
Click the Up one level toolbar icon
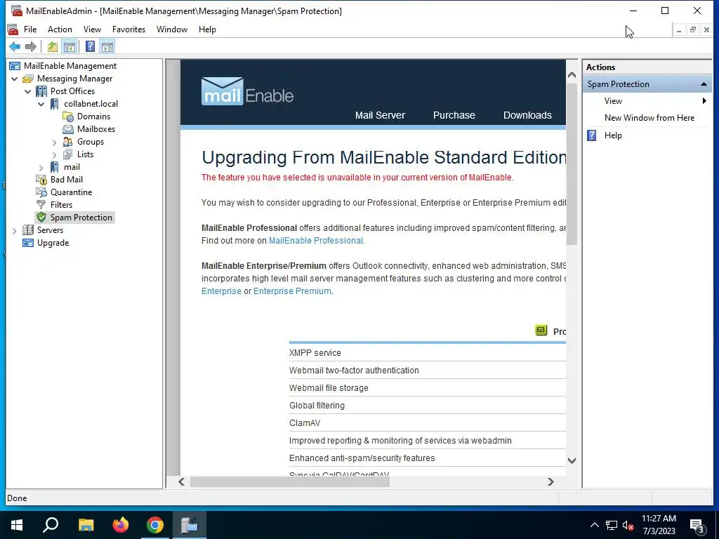pyautogui.click(x=53, y=46)
